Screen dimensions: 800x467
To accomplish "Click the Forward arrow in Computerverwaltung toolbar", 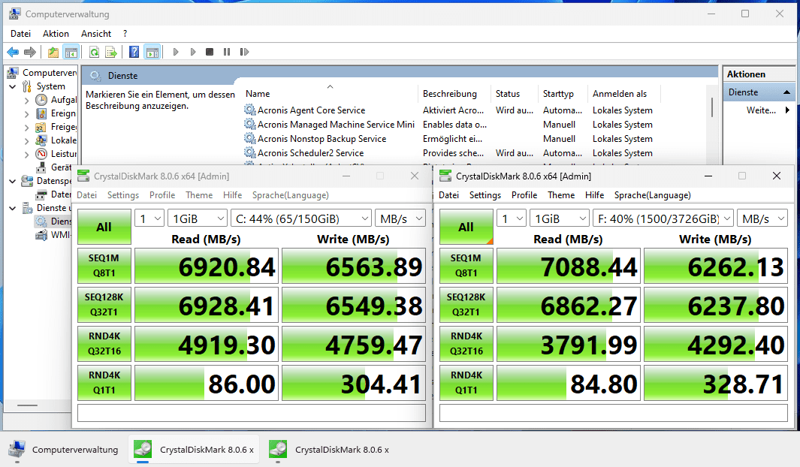I will [30, 52].
